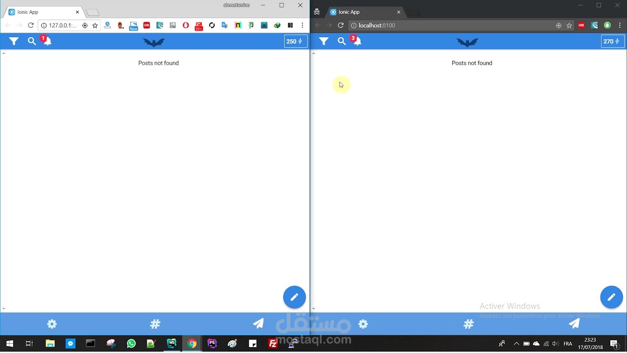Open settings gear in left window bottom bar
The width and height of the screenshot is (627, 353).
52,324
